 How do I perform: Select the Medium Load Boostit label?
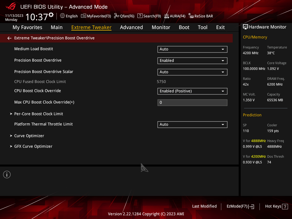click(x=34, y=49)
